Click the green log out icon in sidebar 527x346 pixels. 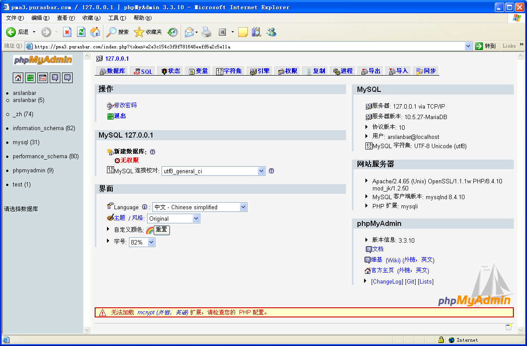coord(30,78)
